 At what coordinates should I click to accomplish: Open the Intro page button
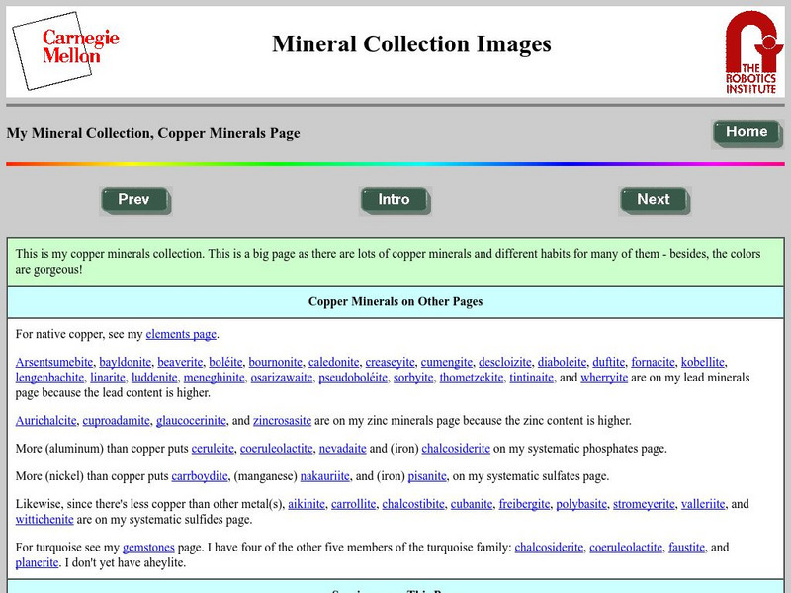pos(394,200)
